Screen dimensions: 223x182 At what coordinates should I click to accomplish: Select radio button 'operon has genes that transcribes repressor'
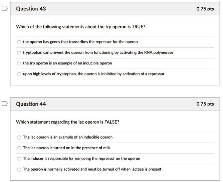point(19,42)
